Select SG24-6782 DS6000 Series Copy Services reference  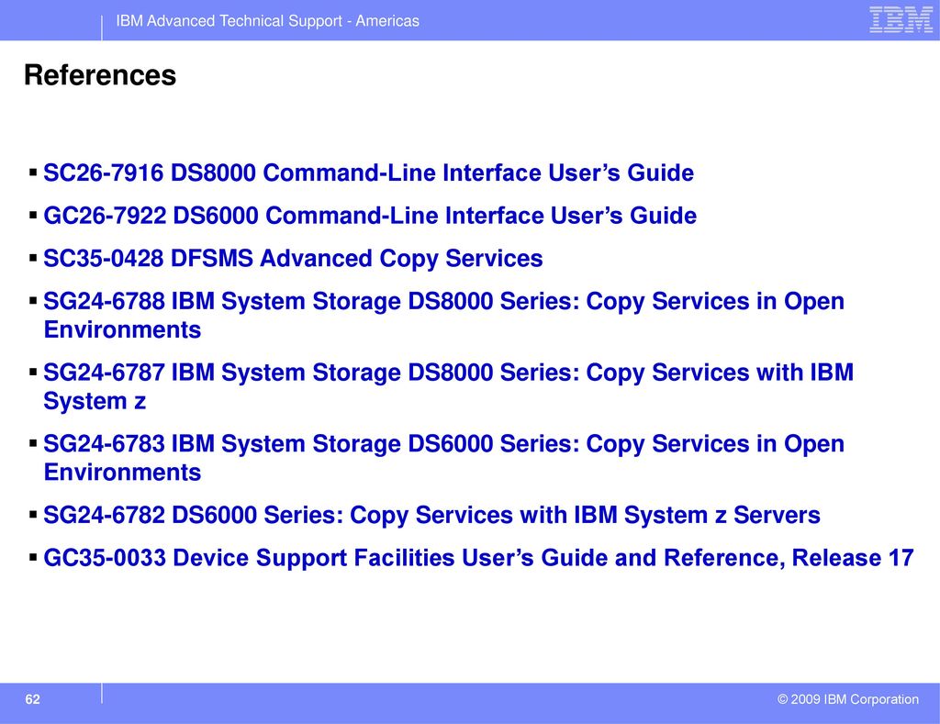point(431,516)
